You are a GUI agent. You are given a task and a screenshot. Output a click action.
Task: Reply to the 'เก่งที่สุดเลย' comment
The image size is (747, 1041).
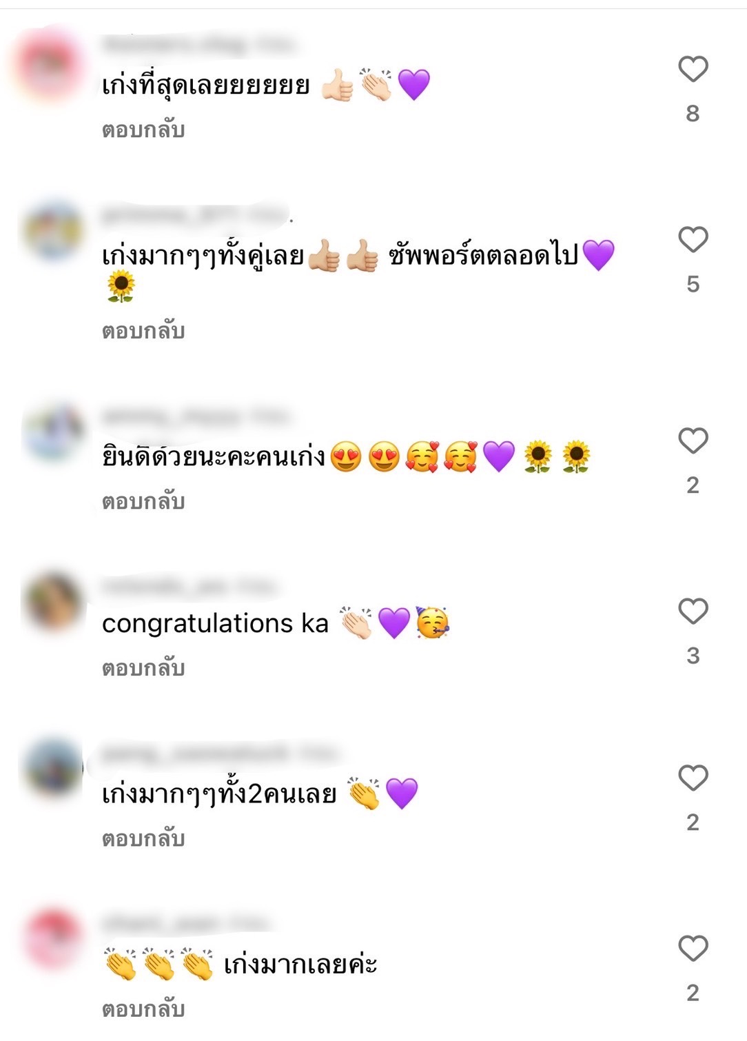[143, 130]
